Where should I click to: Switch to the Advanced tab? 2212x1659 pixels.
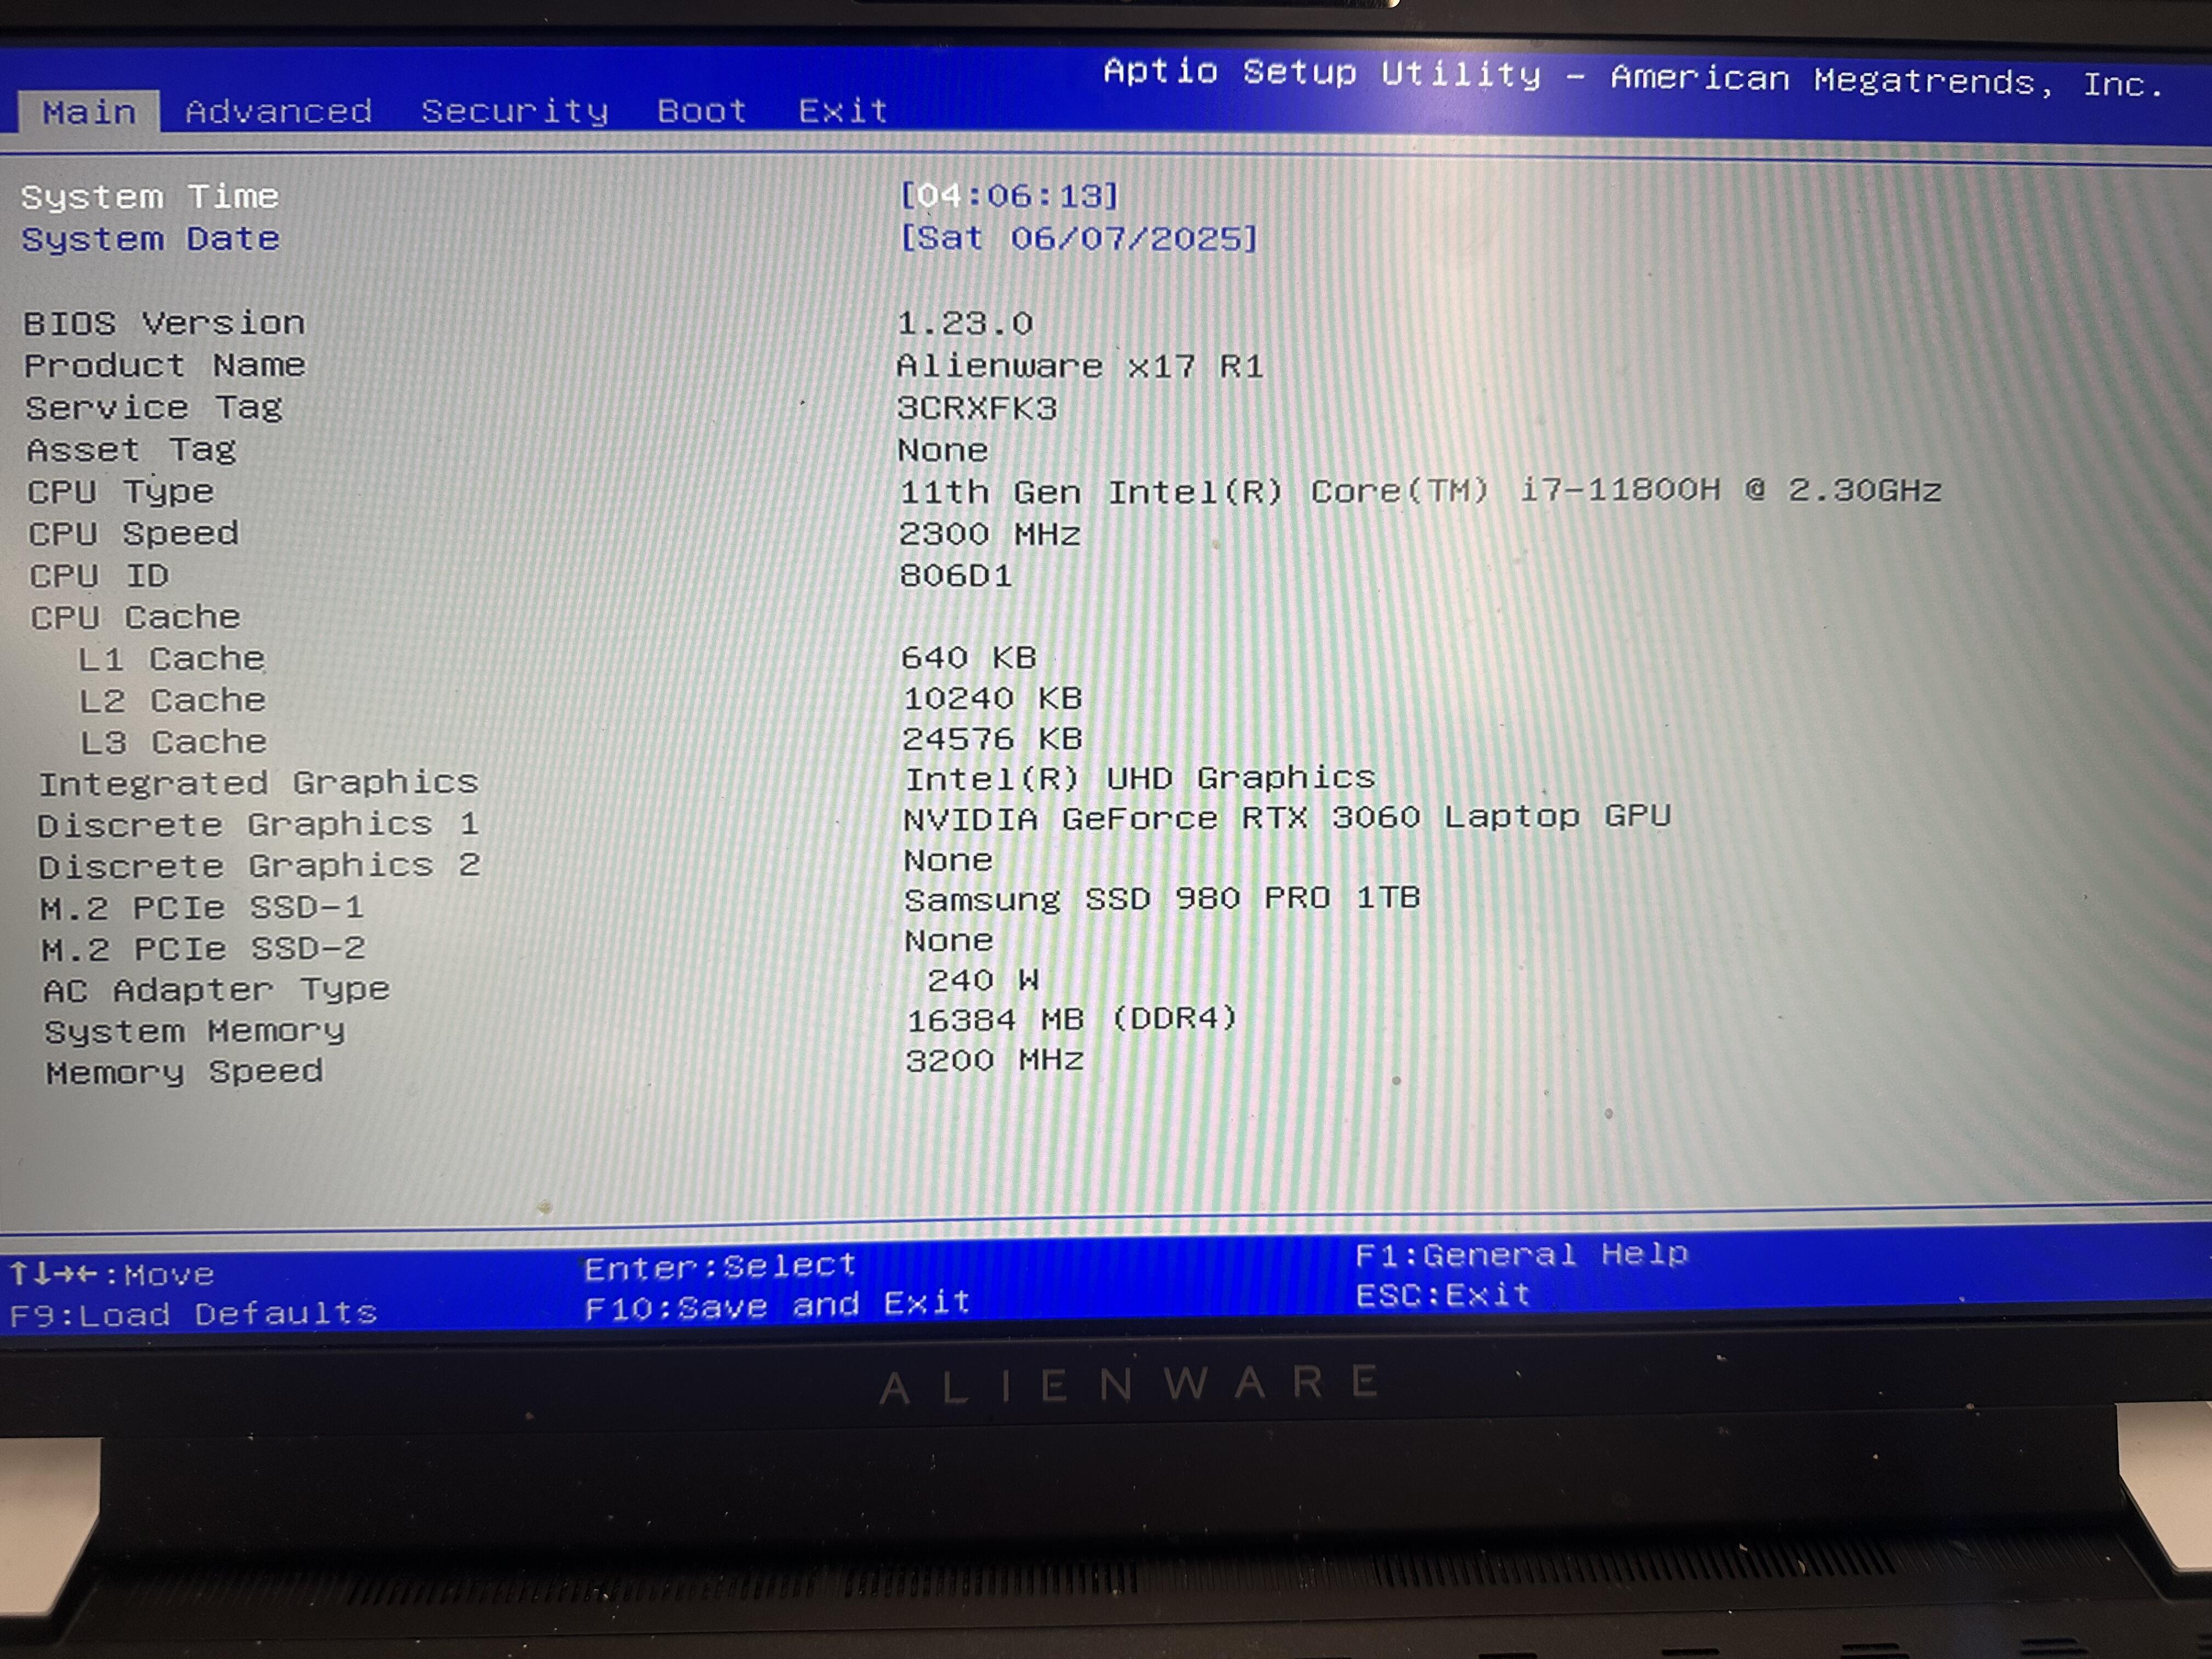pos(279,111)
